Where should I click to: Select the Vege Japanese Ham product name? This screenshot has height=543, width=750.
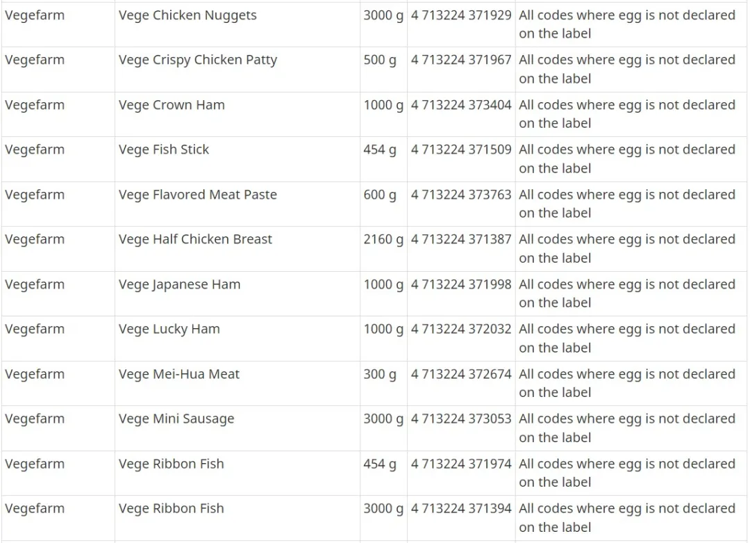179,284
